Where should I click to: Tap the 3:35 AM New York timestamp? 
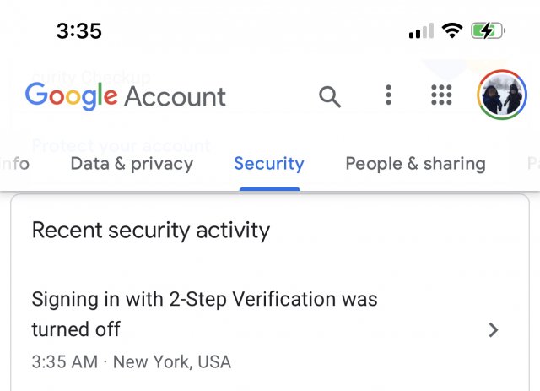(131, 362)
